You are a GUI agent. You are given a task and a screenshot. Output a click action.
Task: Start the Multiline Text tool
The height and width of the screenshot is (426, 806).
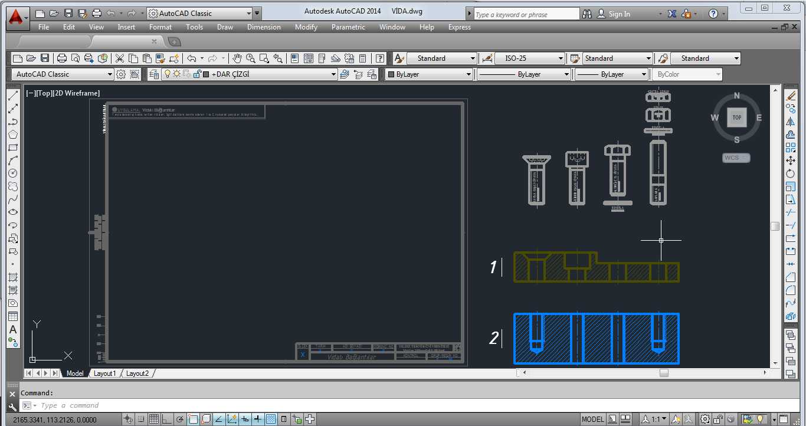(13, 329)
